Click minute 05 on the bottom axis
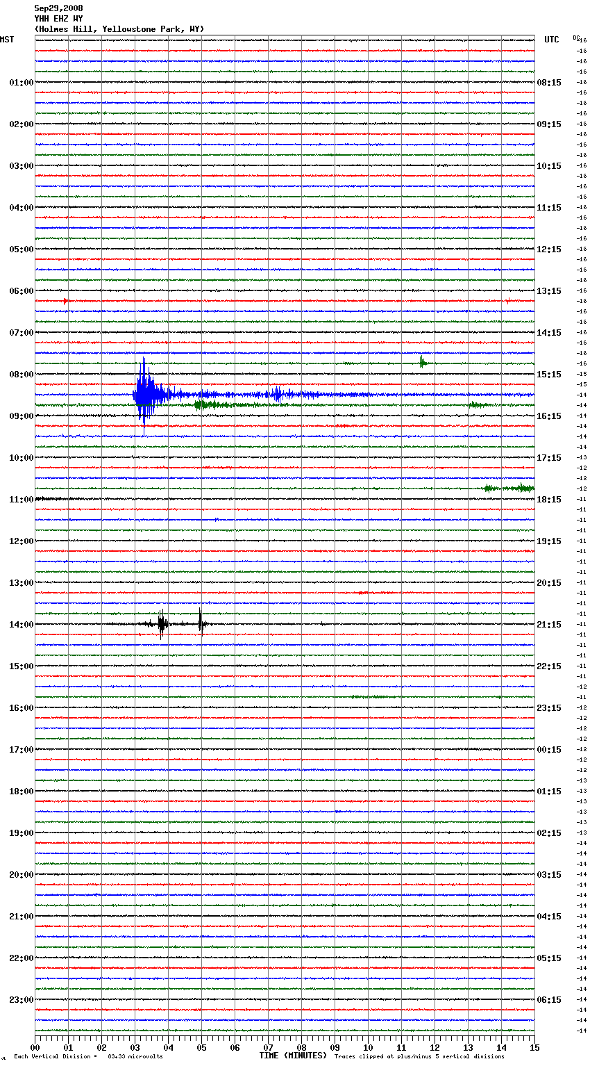 tap(201, 1047)
